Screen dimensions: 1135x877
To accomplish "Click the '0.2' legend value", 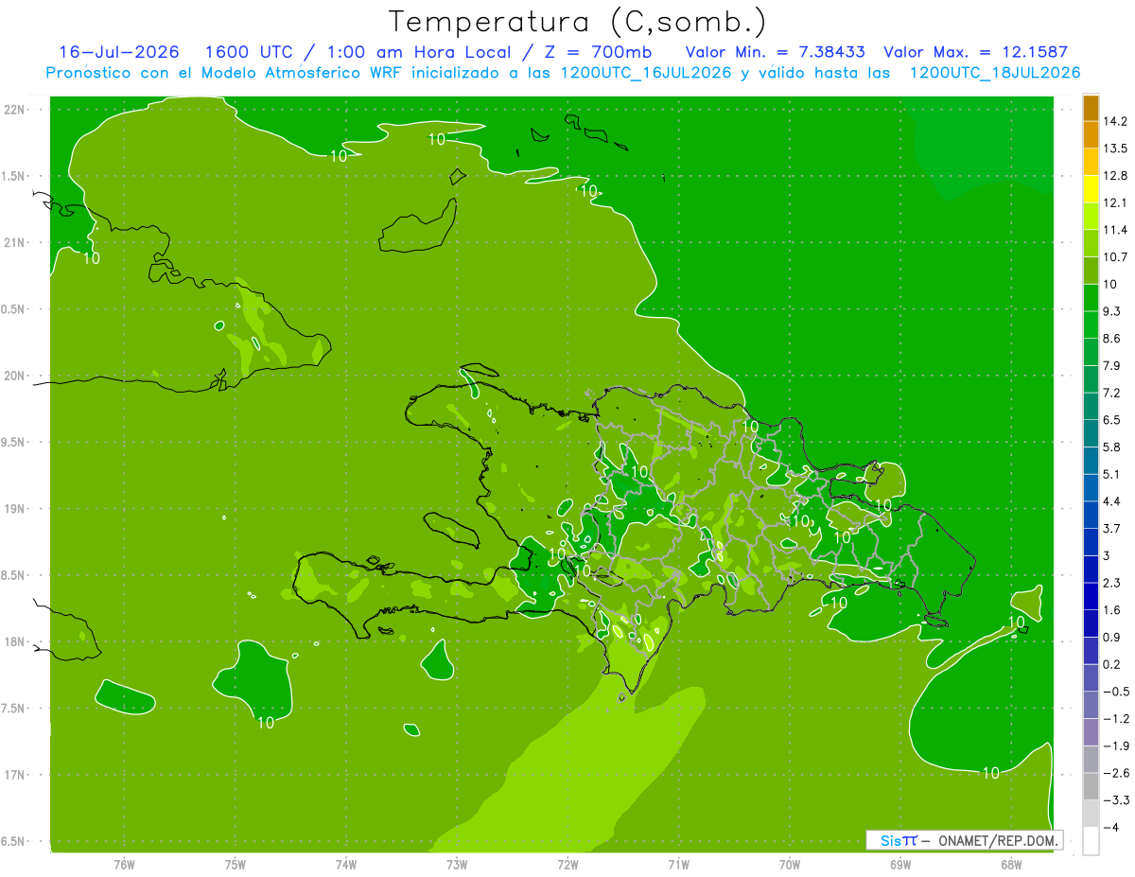I will [1112, 664].
